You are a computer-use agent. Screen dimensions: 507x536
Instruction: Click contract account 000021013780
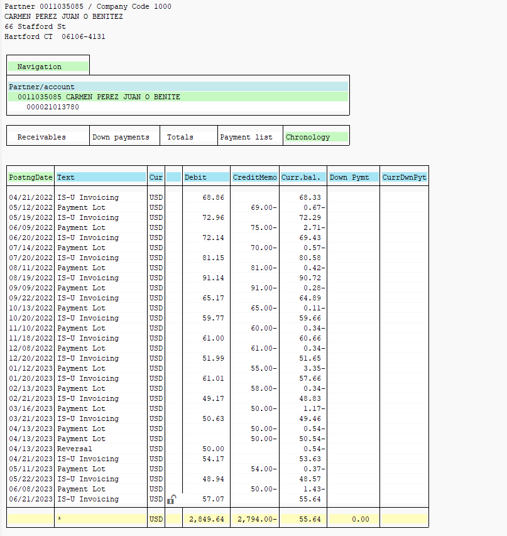pos(53,107)
